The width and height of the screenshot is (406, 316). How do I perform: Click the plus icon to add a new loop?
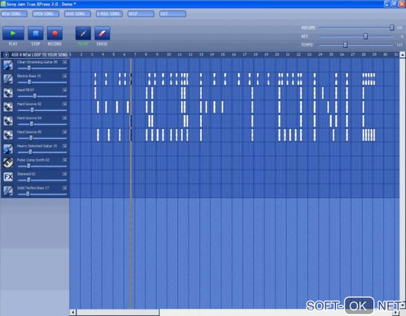pos(6,55)
